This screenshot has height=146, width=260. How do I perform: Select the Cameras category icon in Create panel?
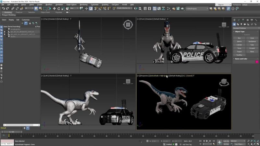pyautogui.click(x=245, y=24)
